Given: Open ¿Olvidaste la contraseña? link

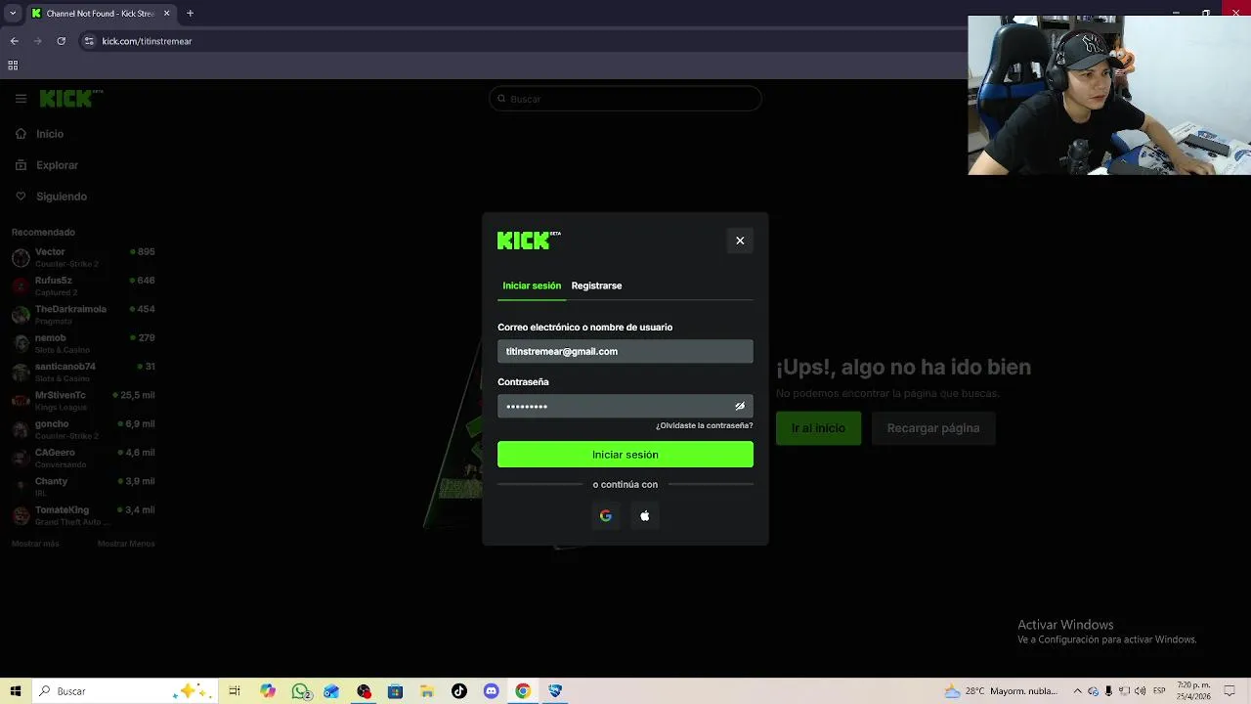Looking at the screenshot, I should (x=704, y=425).
